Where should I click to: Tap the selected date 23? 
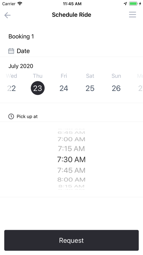[x=38, y=88]
